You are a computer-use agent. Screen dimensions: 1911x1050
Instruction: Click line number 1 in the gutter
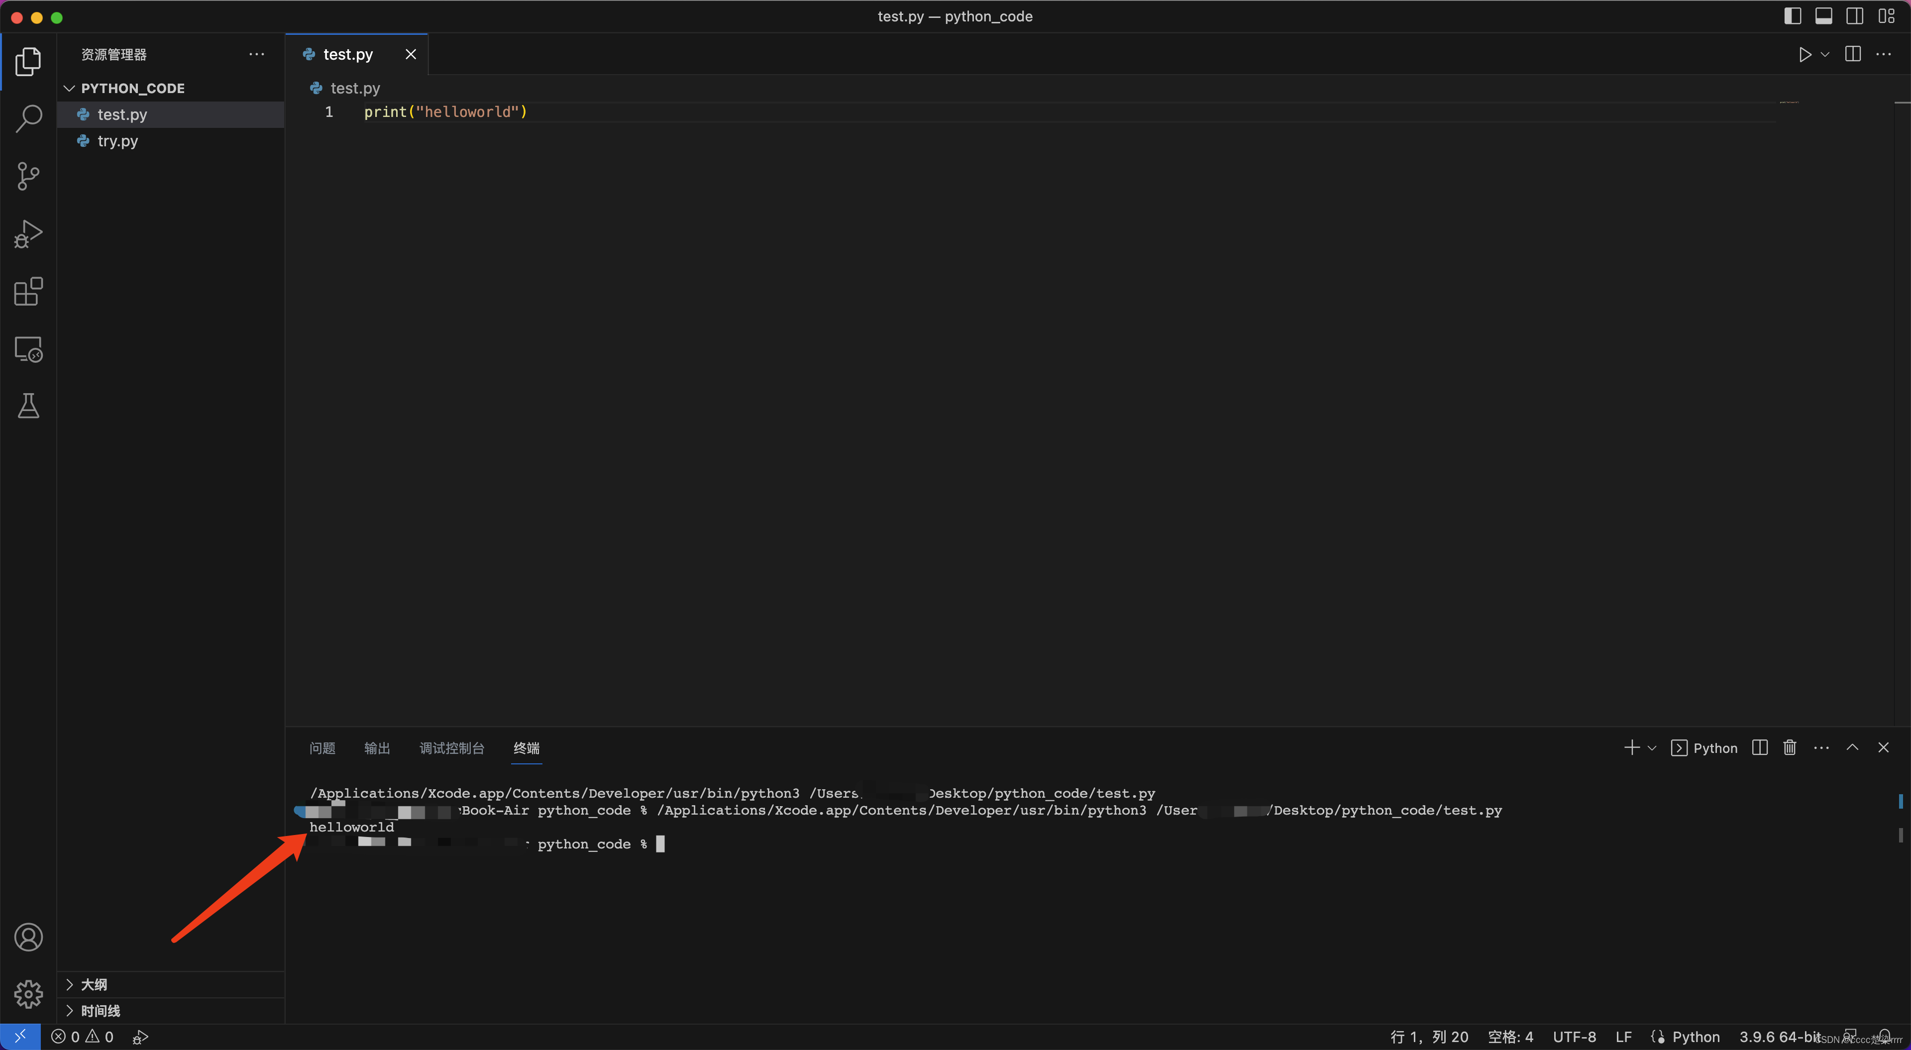coord(328,112)
